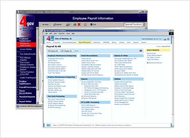Image resolution: width=190 pixels, height=138 pixels.
Task: Expand the Tax Table Maintenance node
Action: coord(115,67)
